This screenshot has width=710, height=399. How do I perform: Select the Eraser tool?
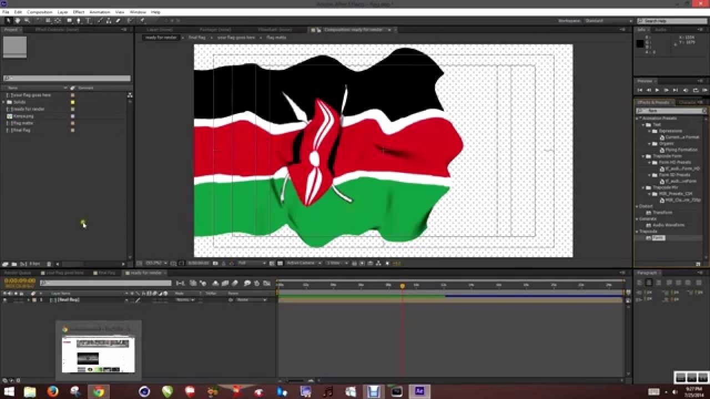pos(117,21)
